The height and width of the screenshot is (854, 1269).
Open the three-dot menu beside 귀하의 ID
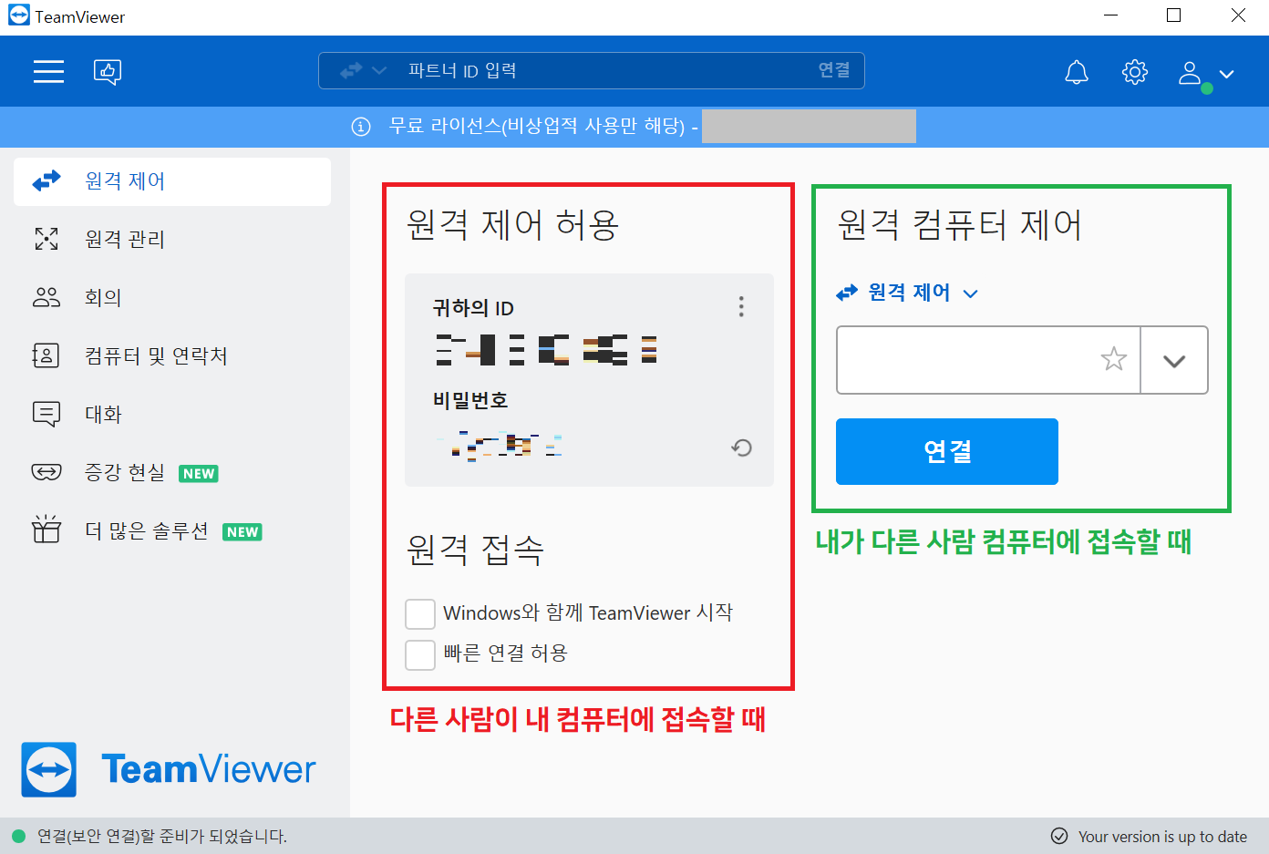(741, 307)
